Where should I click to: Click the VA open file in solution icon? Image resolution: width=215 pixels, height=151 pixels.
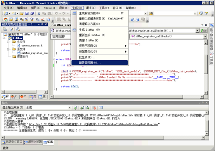click(x=11, y=19)
